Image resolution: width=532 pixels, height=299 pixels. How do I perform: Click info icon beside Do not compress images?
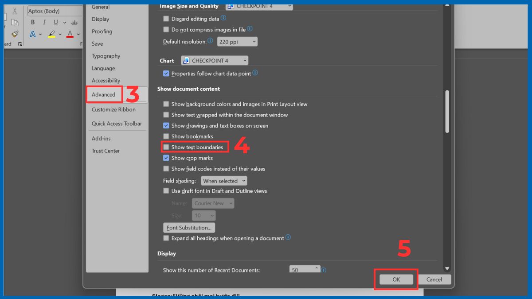tap(250, 29)
